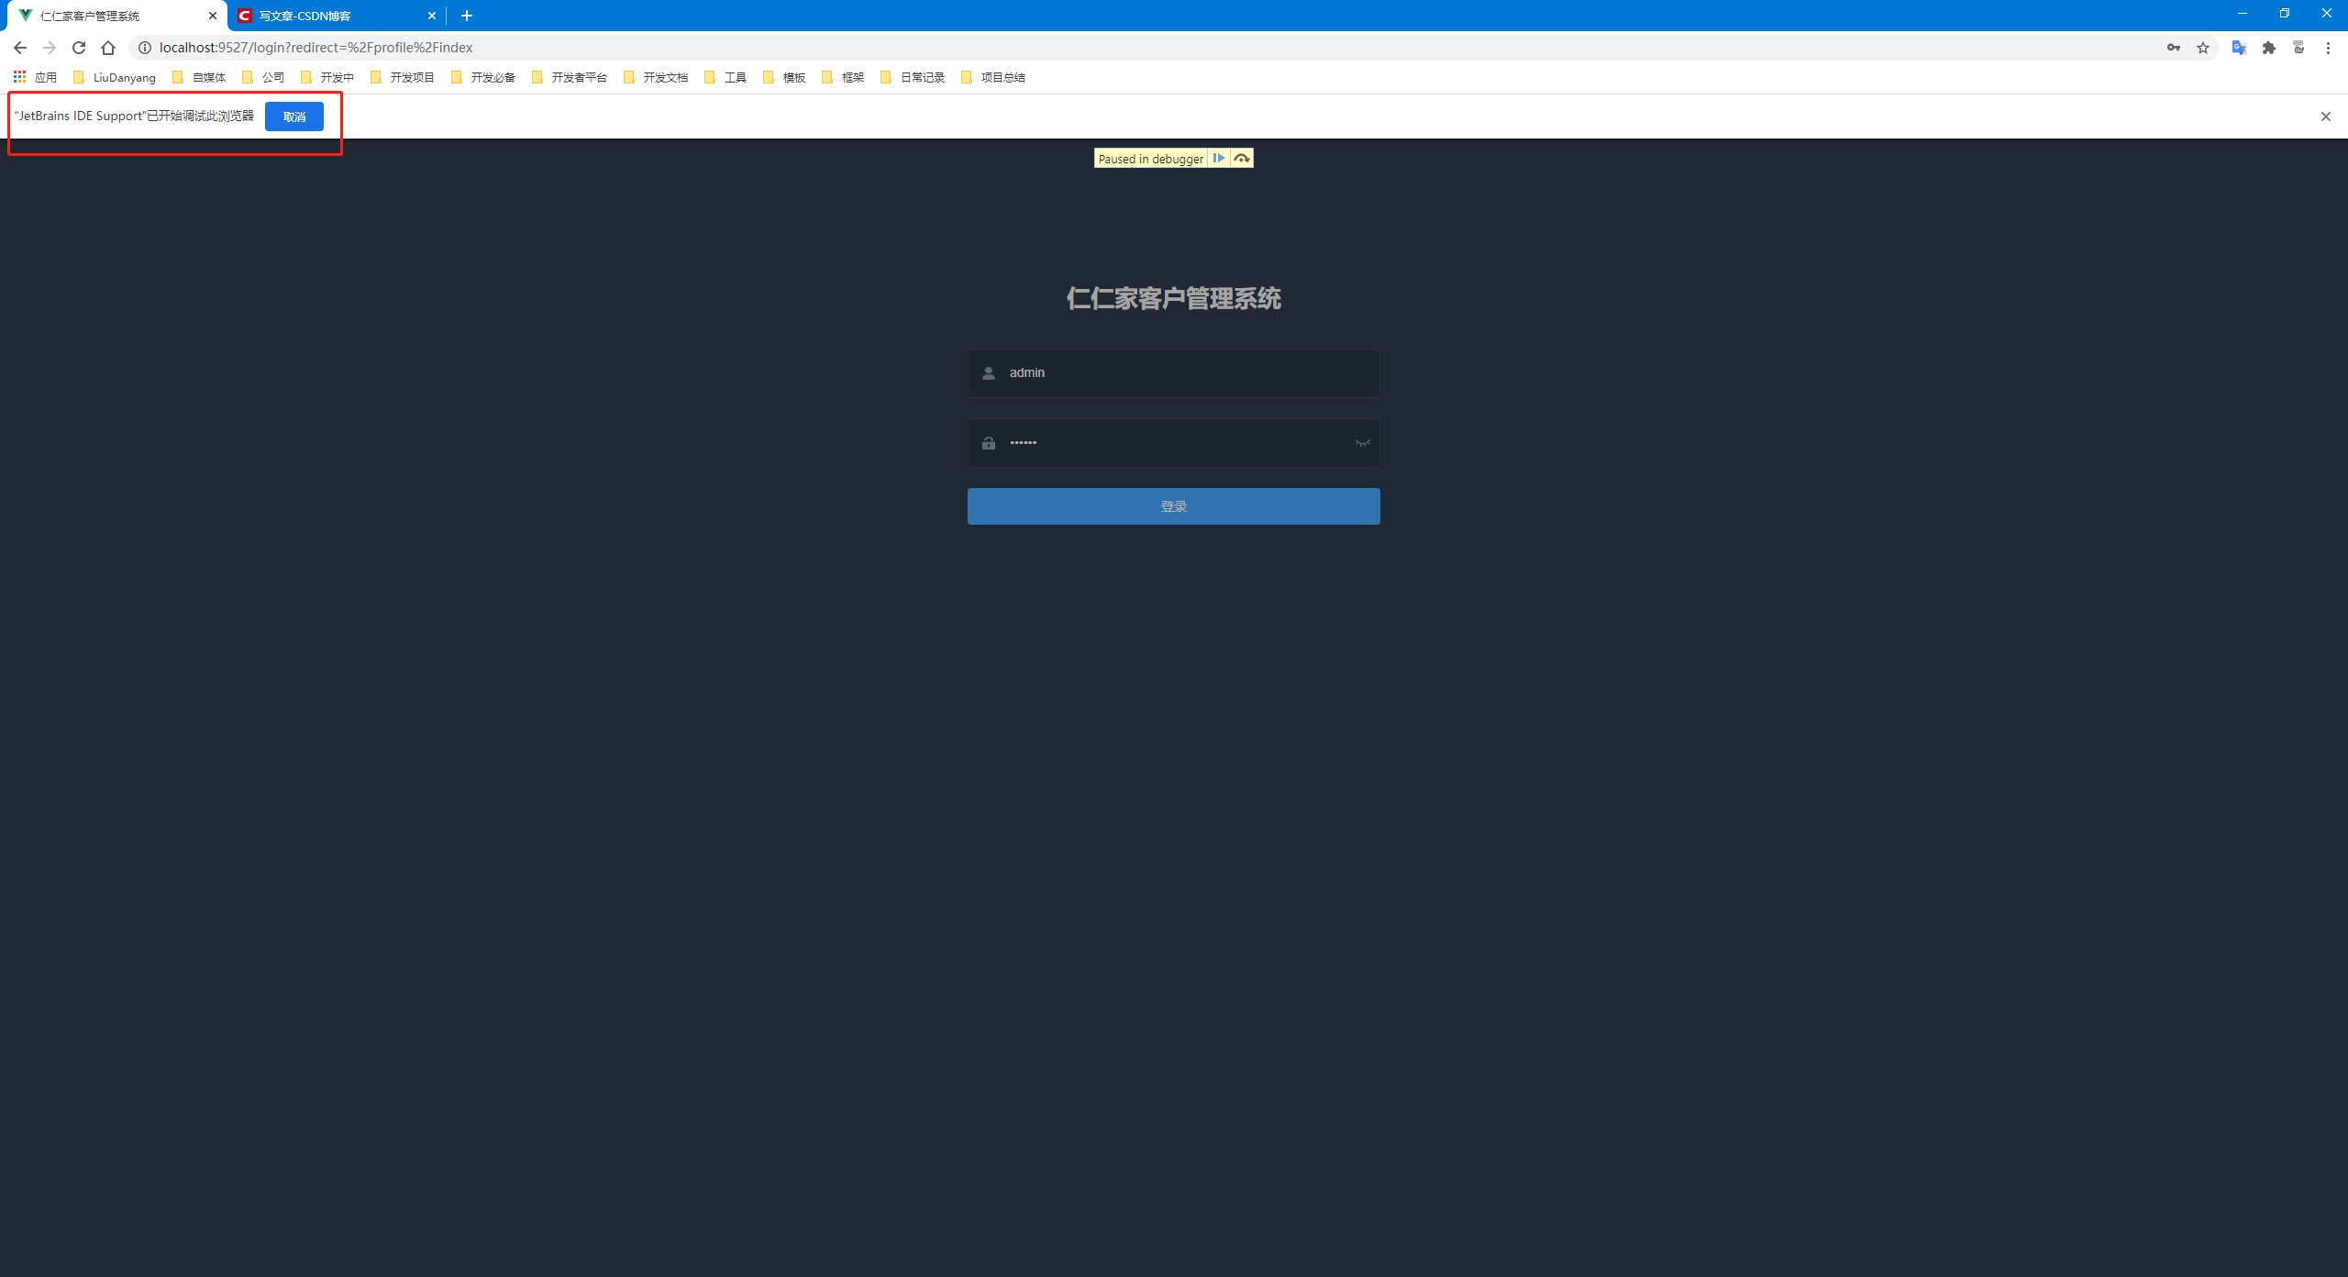Toggle password visibility eye icon

(1362, 443)
